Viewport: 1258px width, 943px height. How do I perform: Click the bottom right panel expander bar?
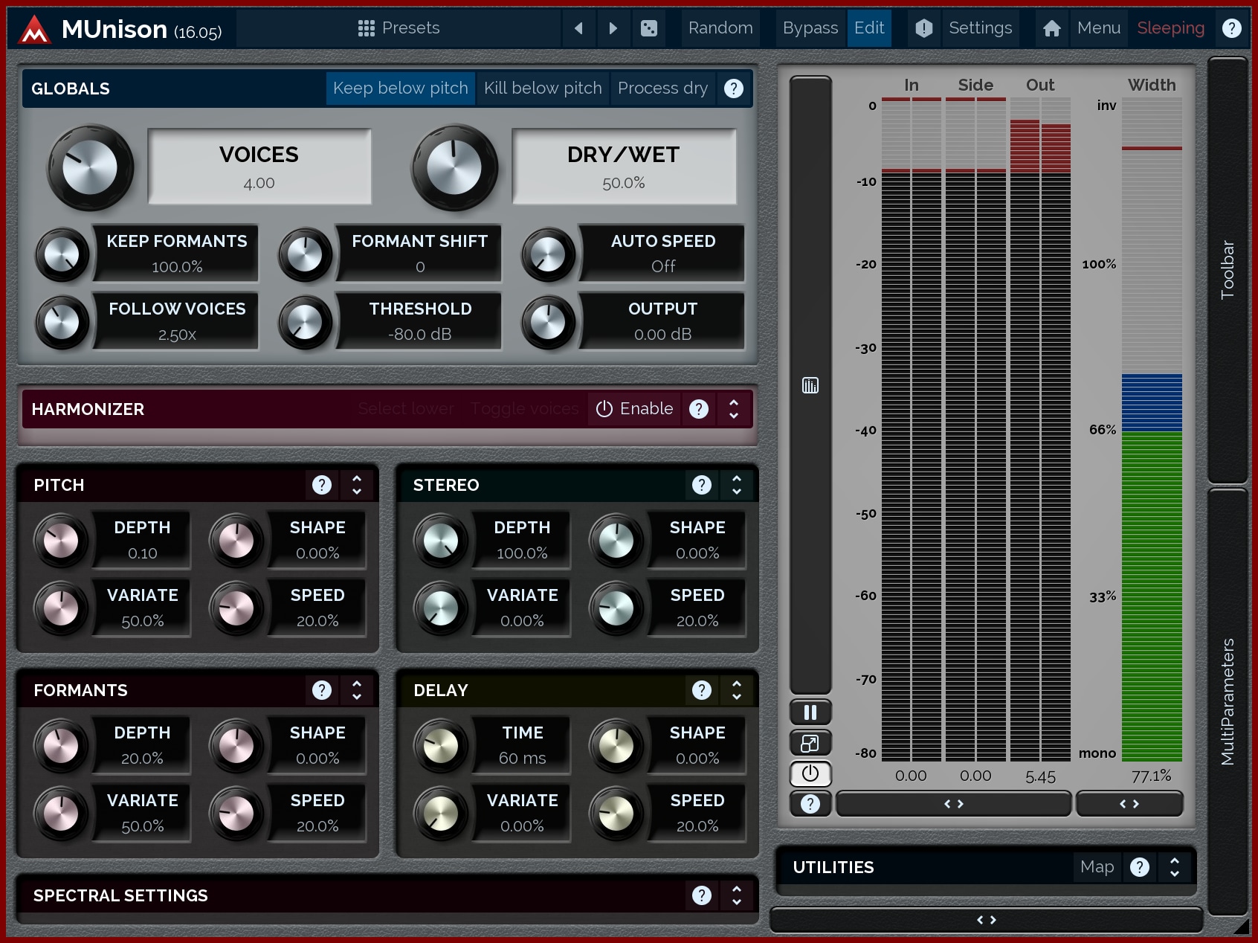[x=986, y=920]
